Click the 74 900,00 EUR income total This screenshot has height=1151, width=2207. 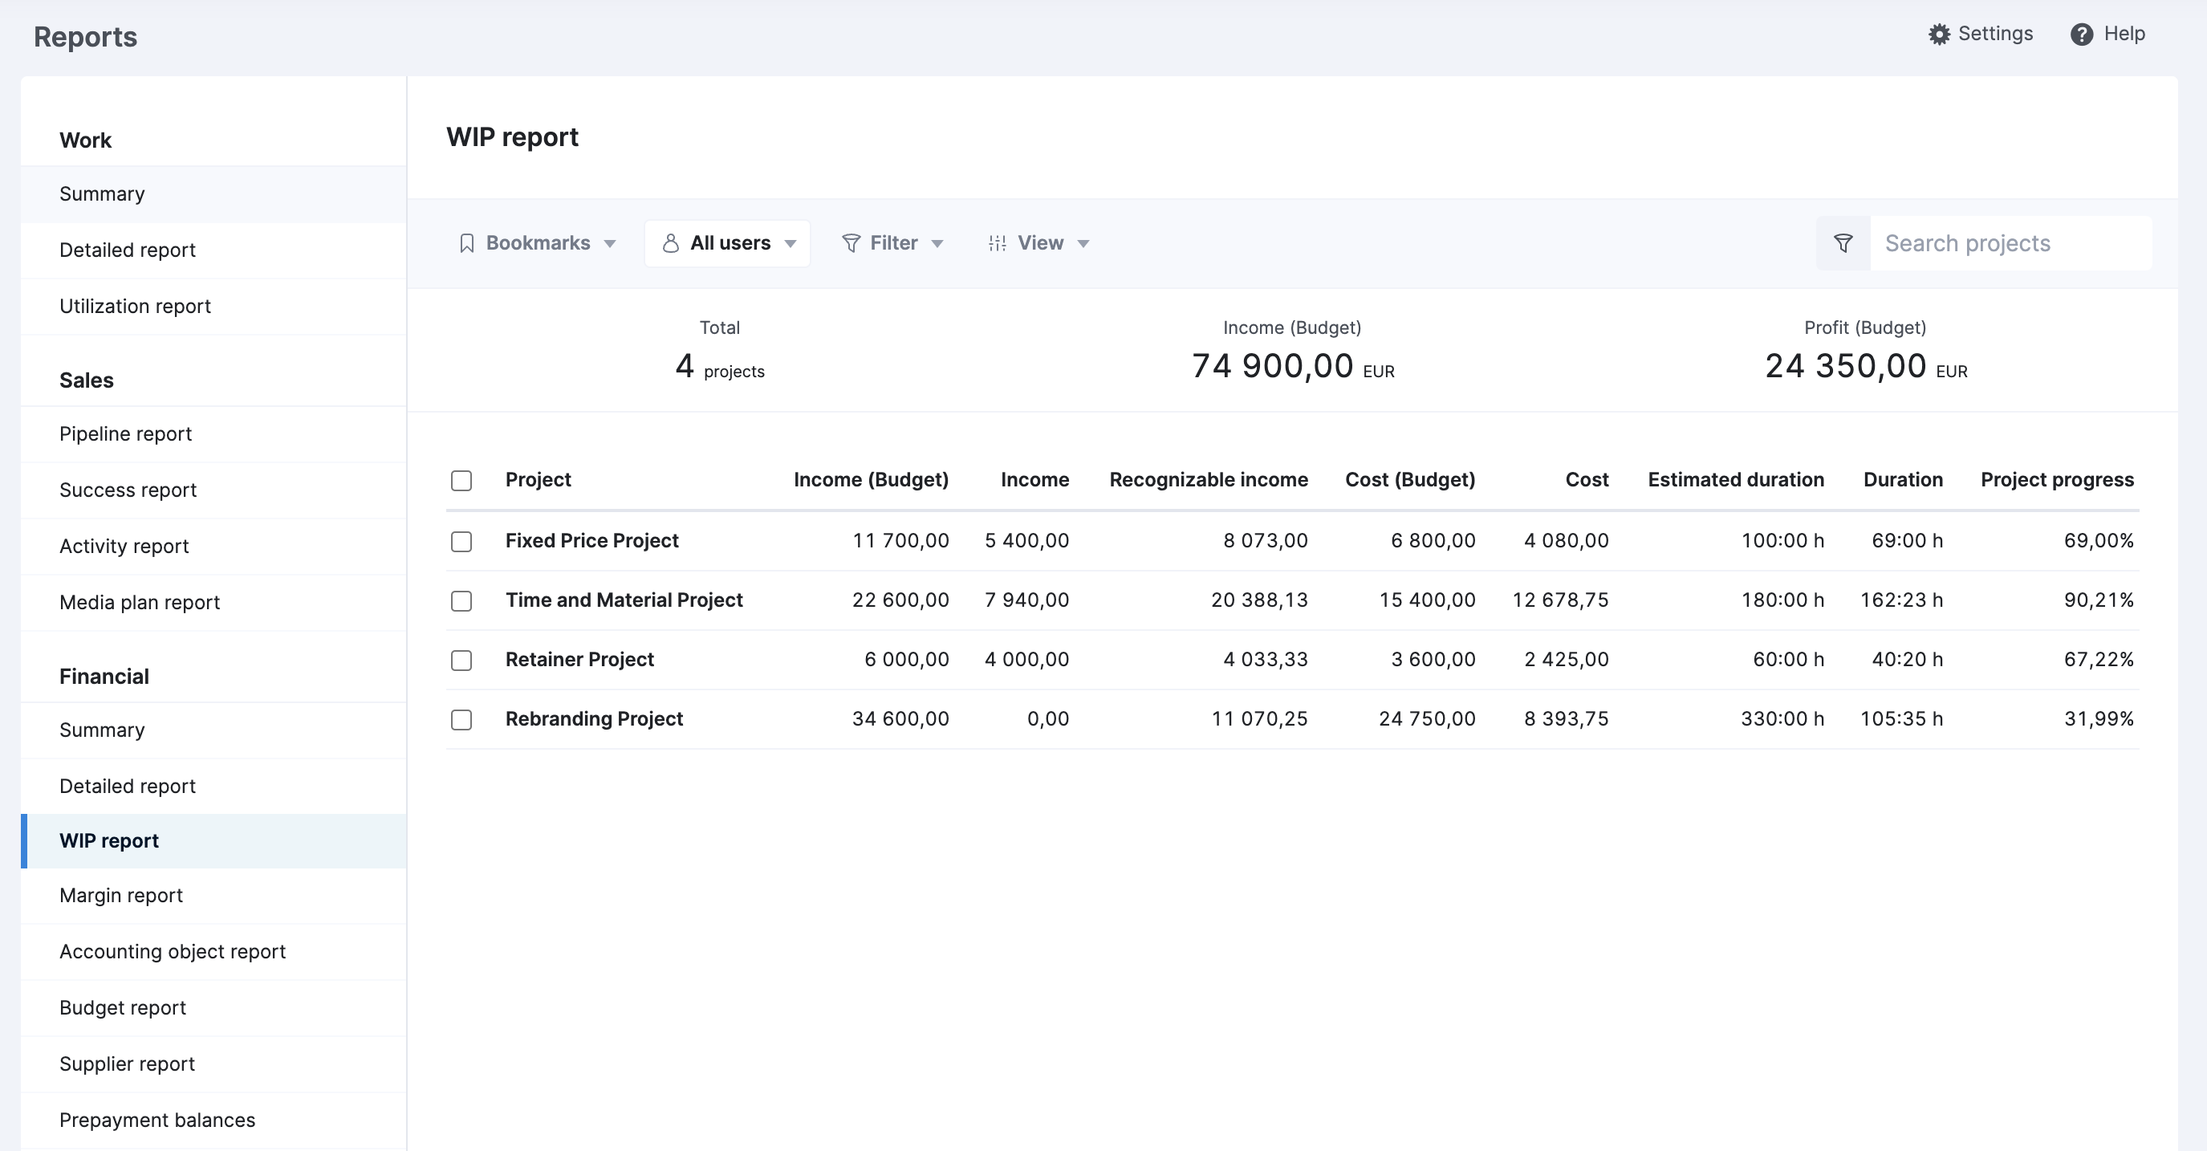click(x=1293, y=367)
